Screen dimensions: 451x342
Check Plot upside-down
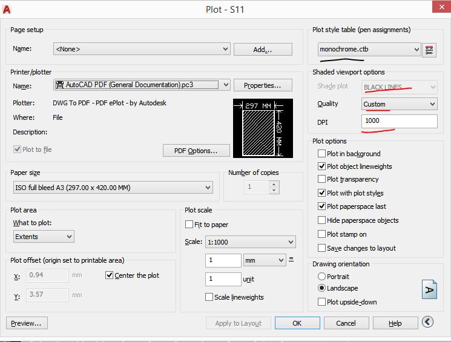[x=321, y=302]
